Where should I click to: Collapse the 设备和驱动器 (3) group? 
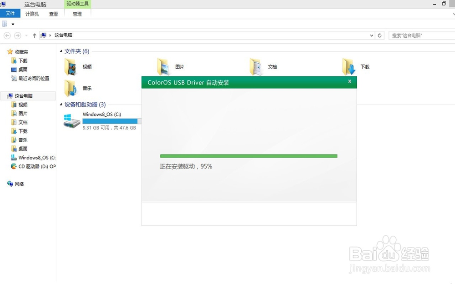pos(61,105)
